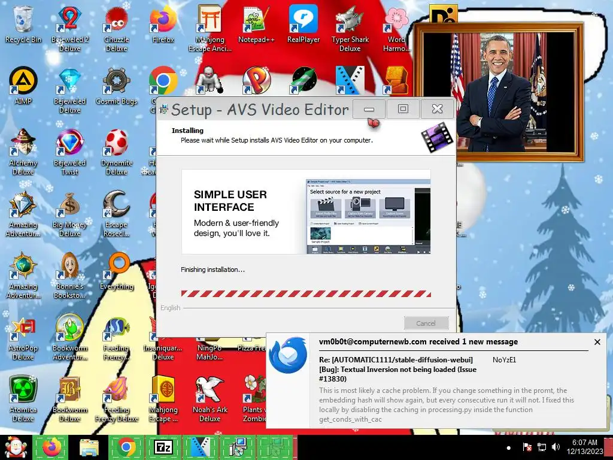Screen dimensions: 613x460
Task: Select the blue filmstrip AVS desktop shortcut
Action: click(x=350, y=81)
